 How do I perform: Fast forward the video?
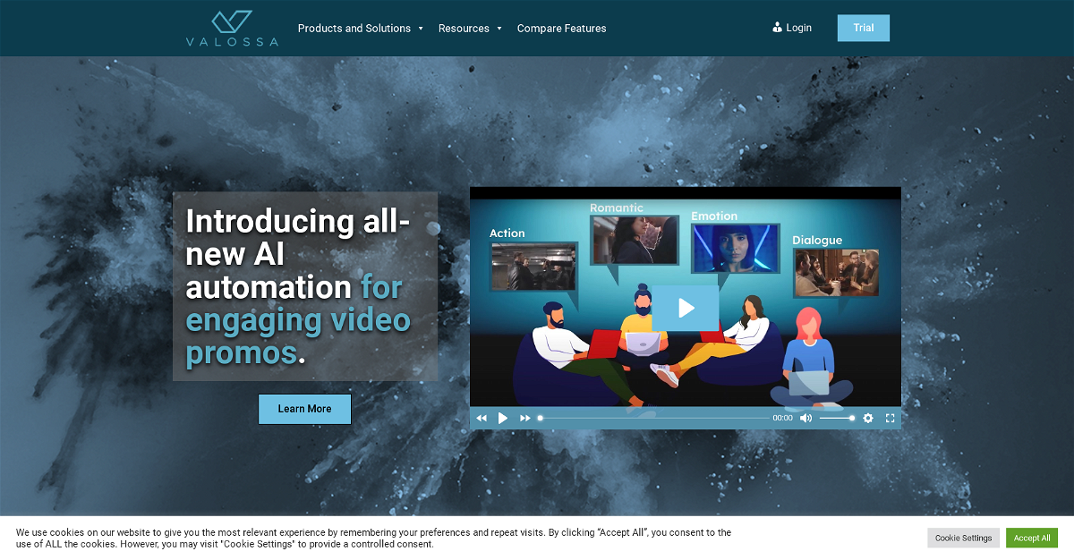[525, 418]
